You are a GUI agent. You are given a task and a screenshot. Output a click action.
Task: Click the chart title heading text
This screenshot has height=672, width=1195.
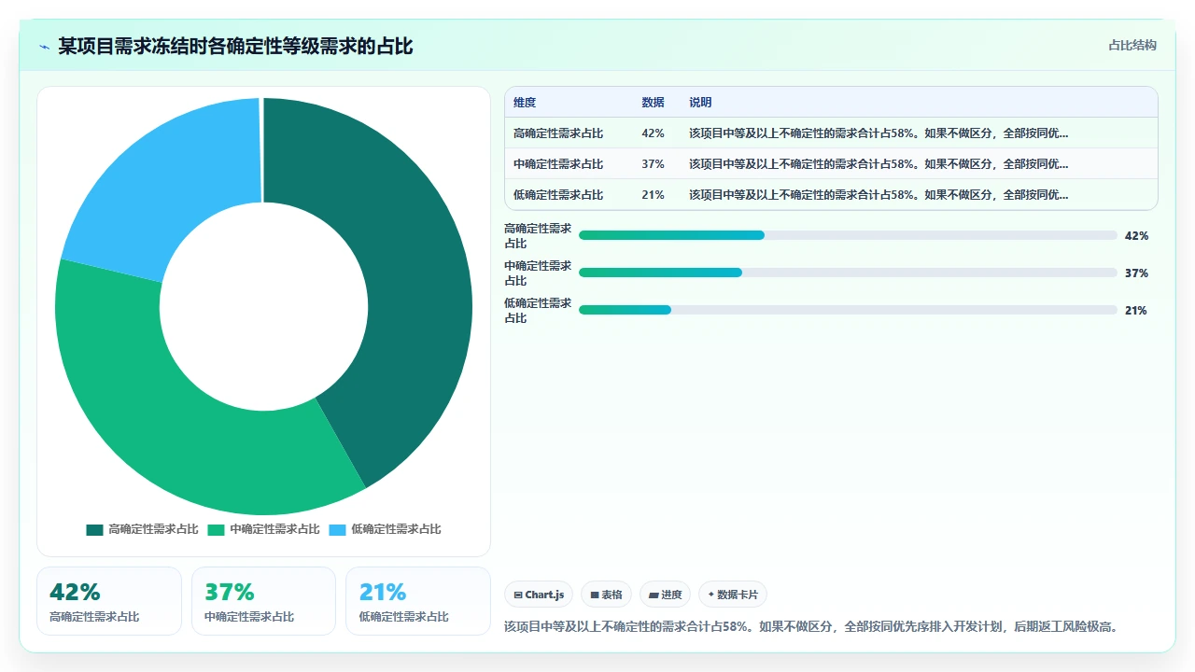(x=235, y=46)
